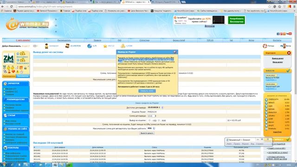Open the 'С чего начать?' menu item
The image size is (297, 167).
pyautogui.click(x=23, y=40)
